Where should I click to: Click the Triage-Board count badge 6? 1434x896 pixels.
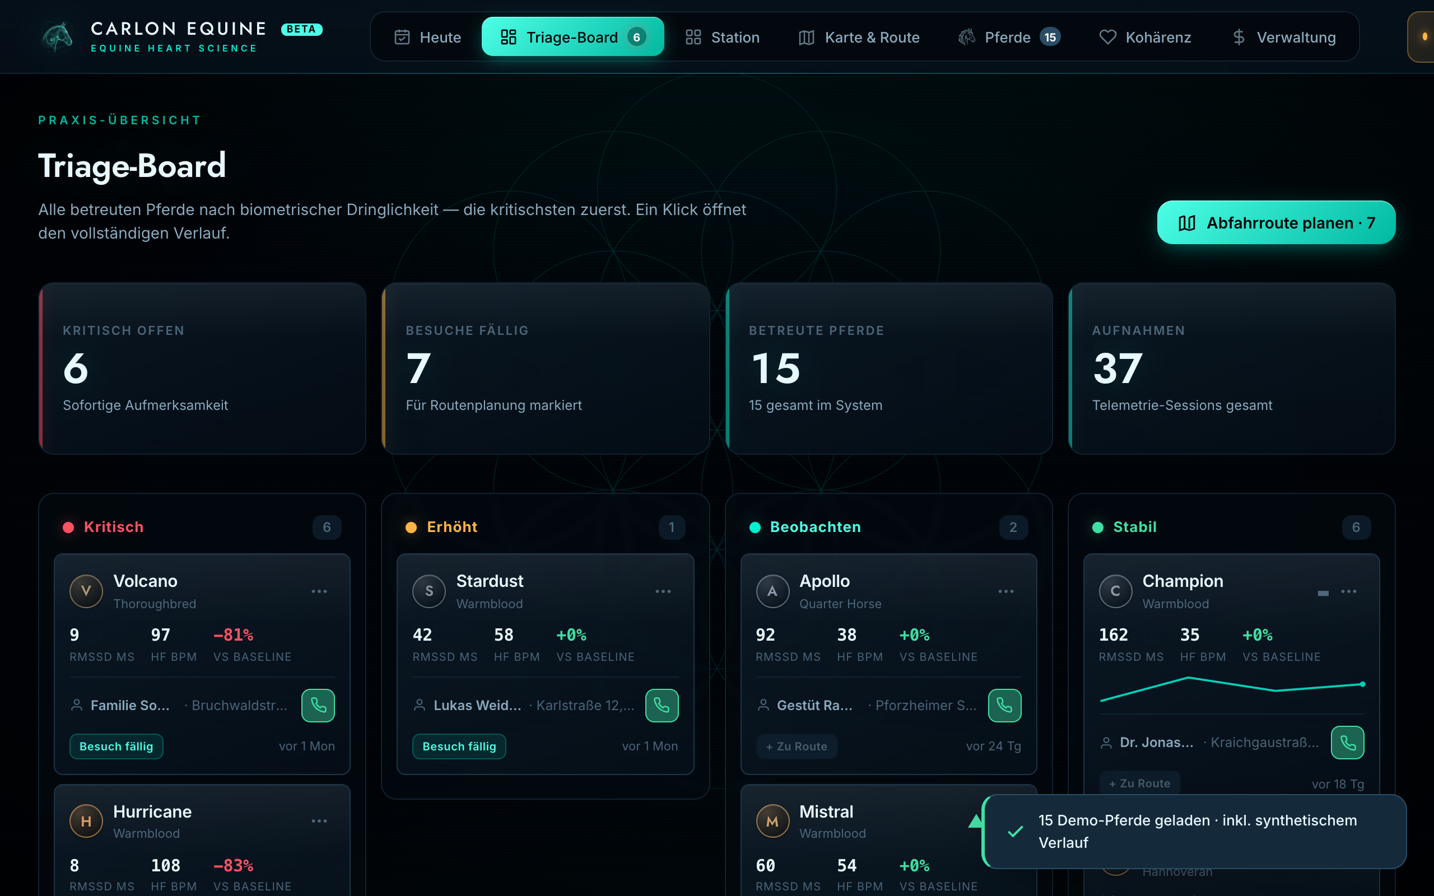click(x=636, y=38)
